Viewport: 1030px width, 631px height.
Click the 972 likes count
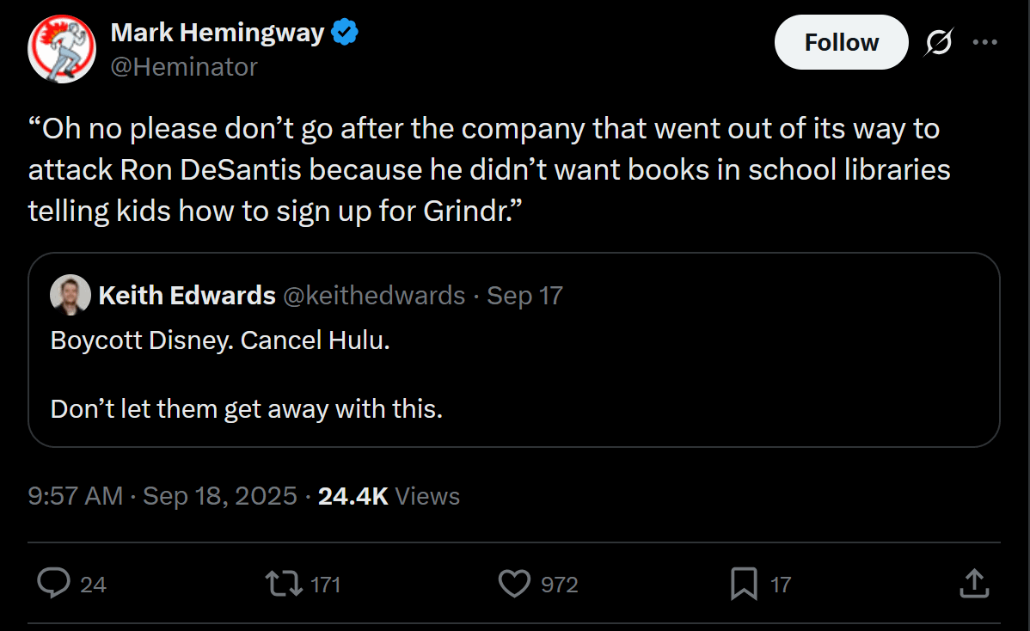coord(560,585)
